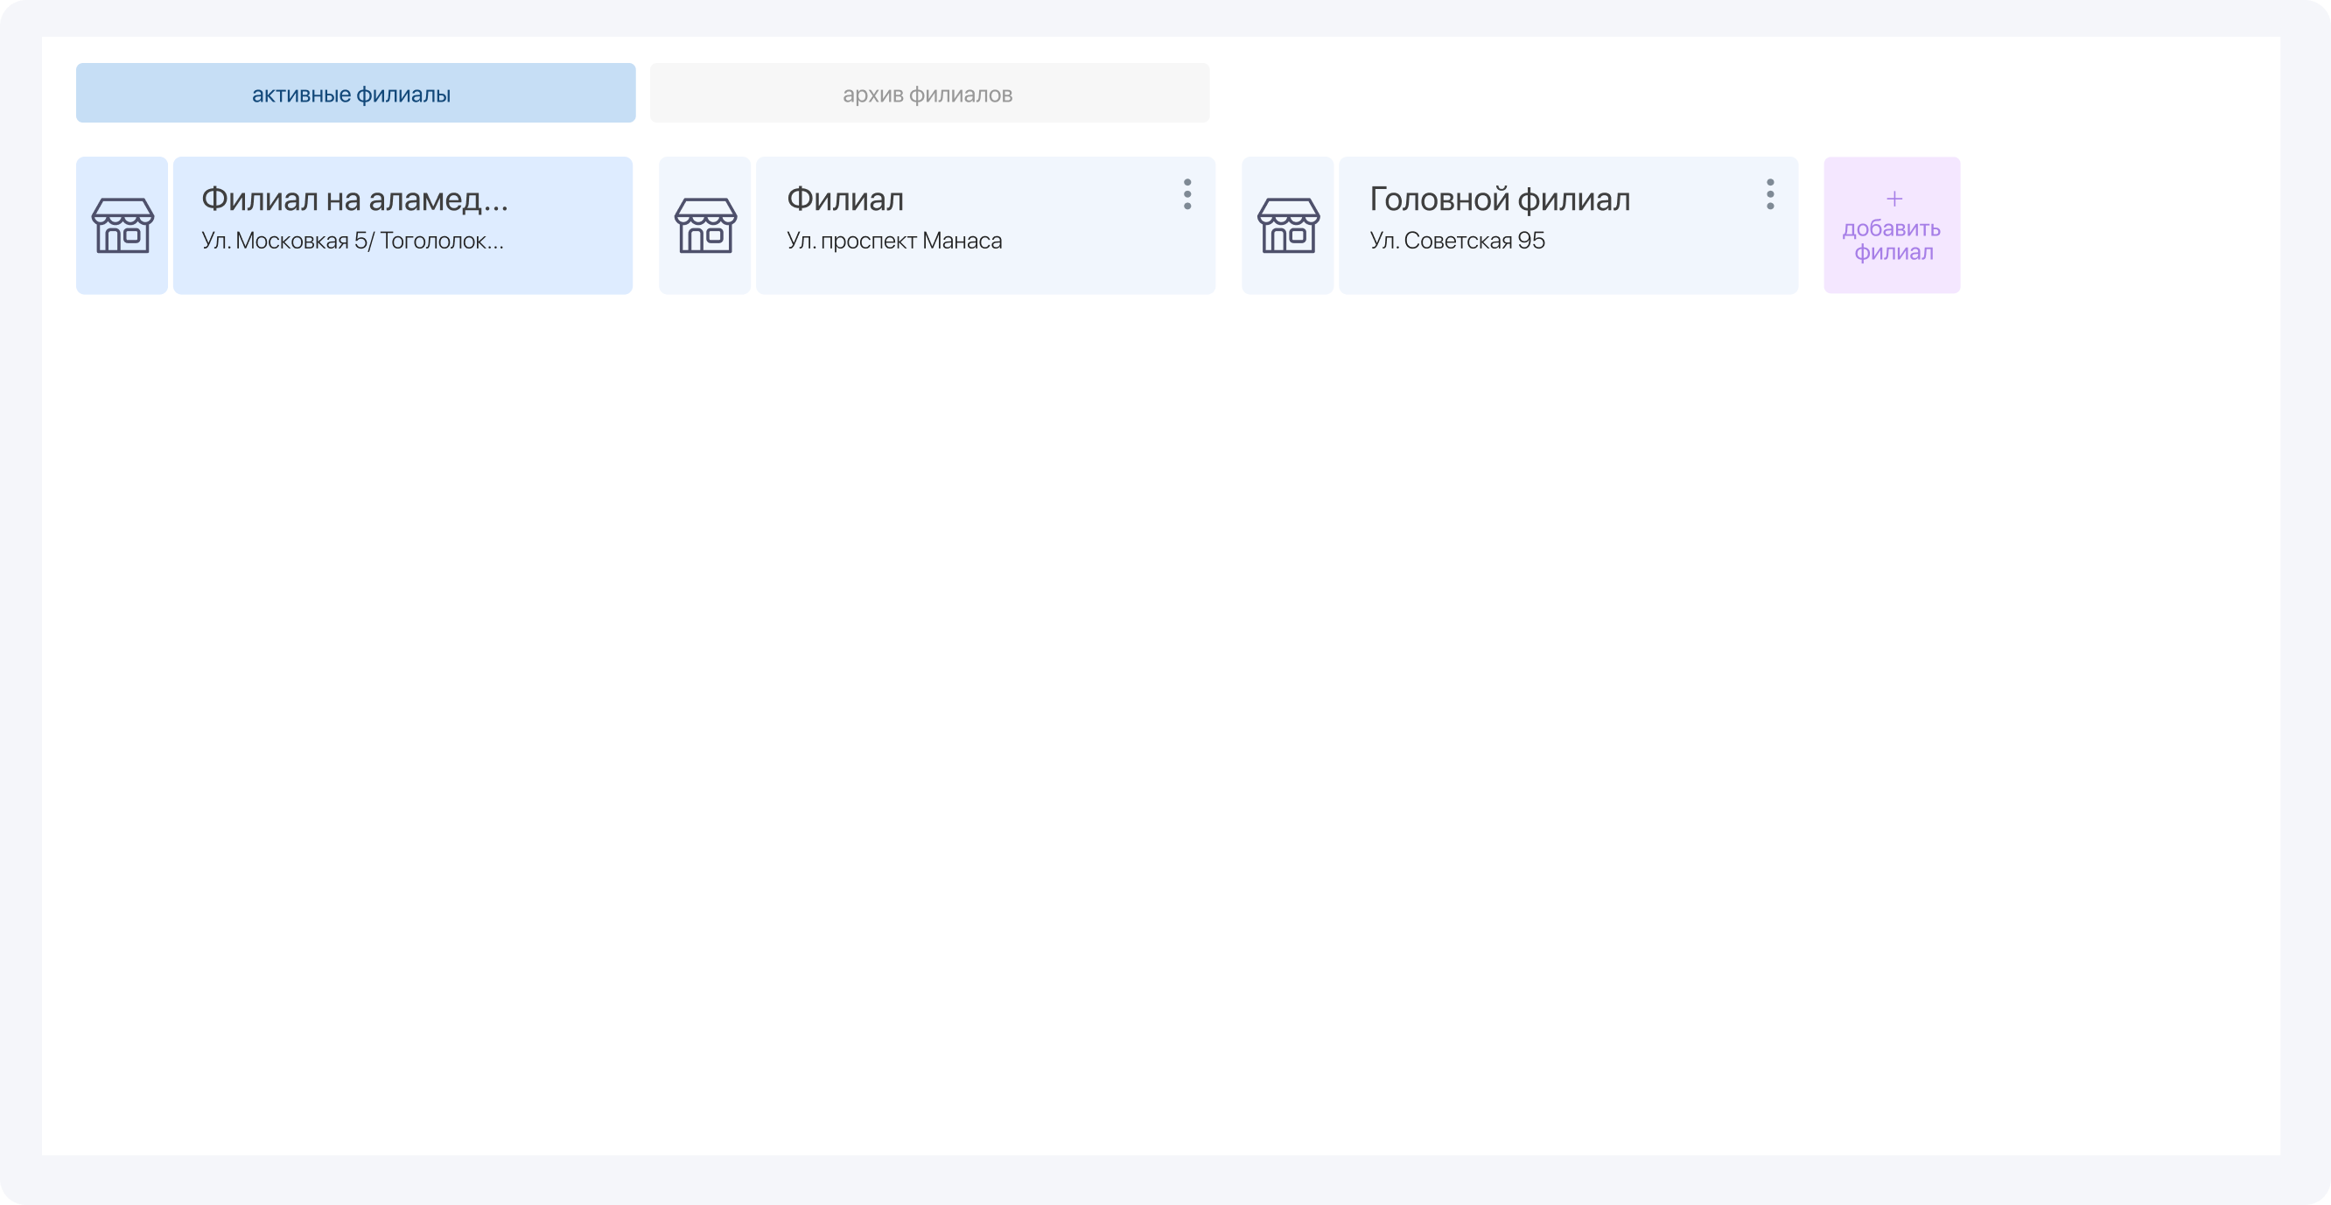Click the address Ул. Советская 95
The height and width of the screenshot is (1205, 2331).
point(1457,241)
